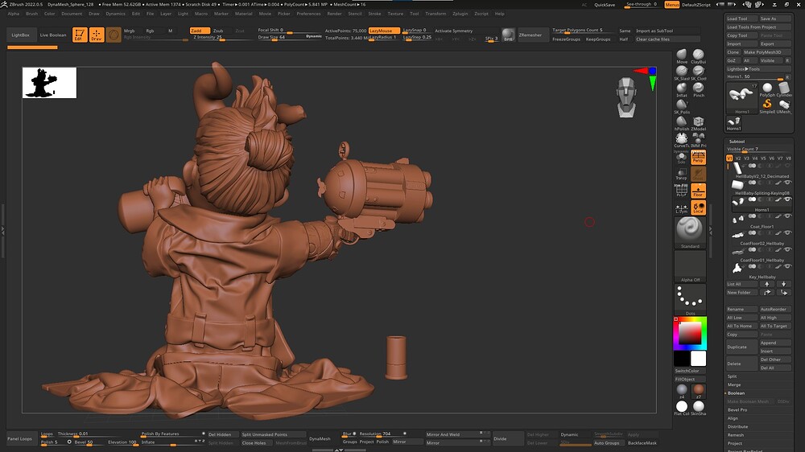Open the Material menu
Image resolution: width=805 pixels, height=452 pixels.
[243, 14]
